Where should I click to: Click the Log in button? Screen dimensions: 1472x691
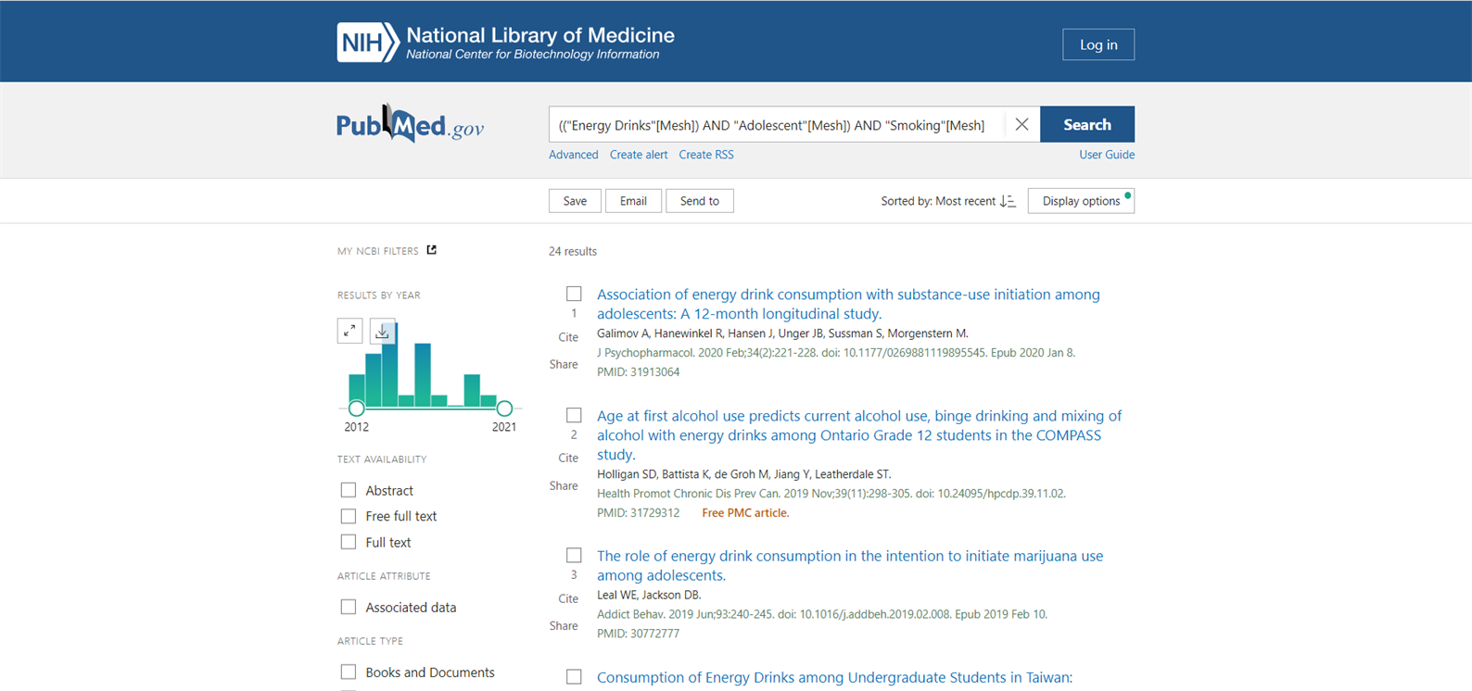click(x=1098, y=44)
